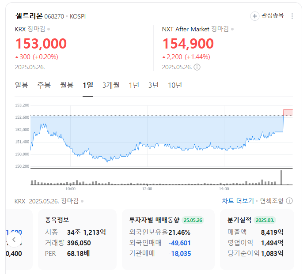
Task: Switch chart to 일봉 tab
Action: point(22,85)
